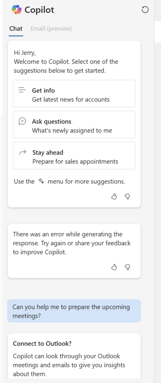Choose the Ask questions suggestion
Viewport: 161px width, 383px height.
point(74,125)
